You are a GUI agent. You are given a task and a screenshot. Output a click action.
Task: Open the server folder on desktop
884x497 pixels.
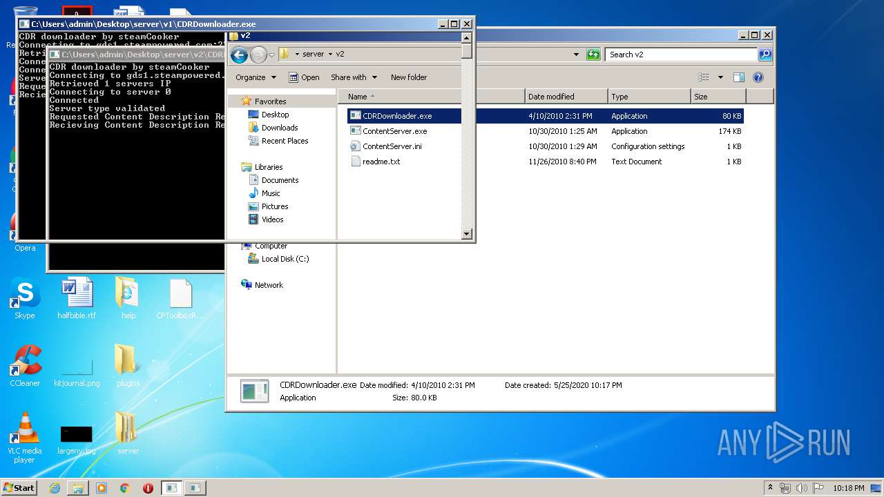pos(128,433)
